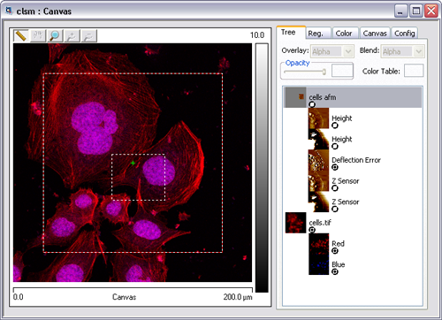
Task: Click the Red channel label
Action: tap(338, 244)
